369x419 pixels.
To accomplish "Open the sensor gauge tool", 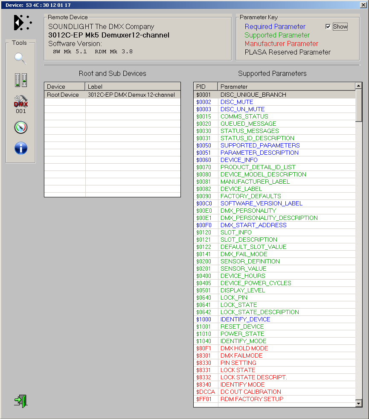I will pos(20,127).
